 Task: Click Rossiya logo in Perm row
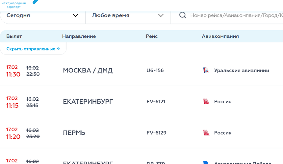pos(206,133)
